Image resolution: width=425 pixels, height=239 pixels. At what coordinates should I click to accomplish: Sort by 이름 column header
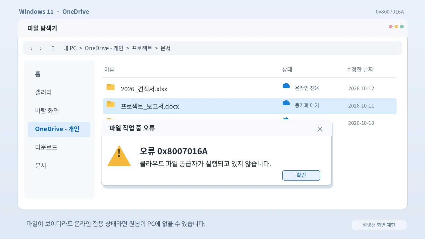[109, 69]
